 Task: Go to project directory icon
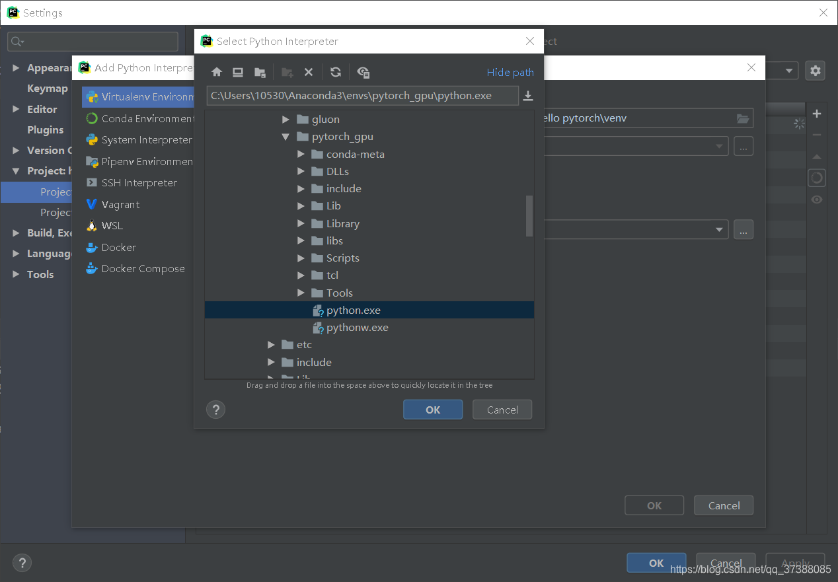[260, 72]
